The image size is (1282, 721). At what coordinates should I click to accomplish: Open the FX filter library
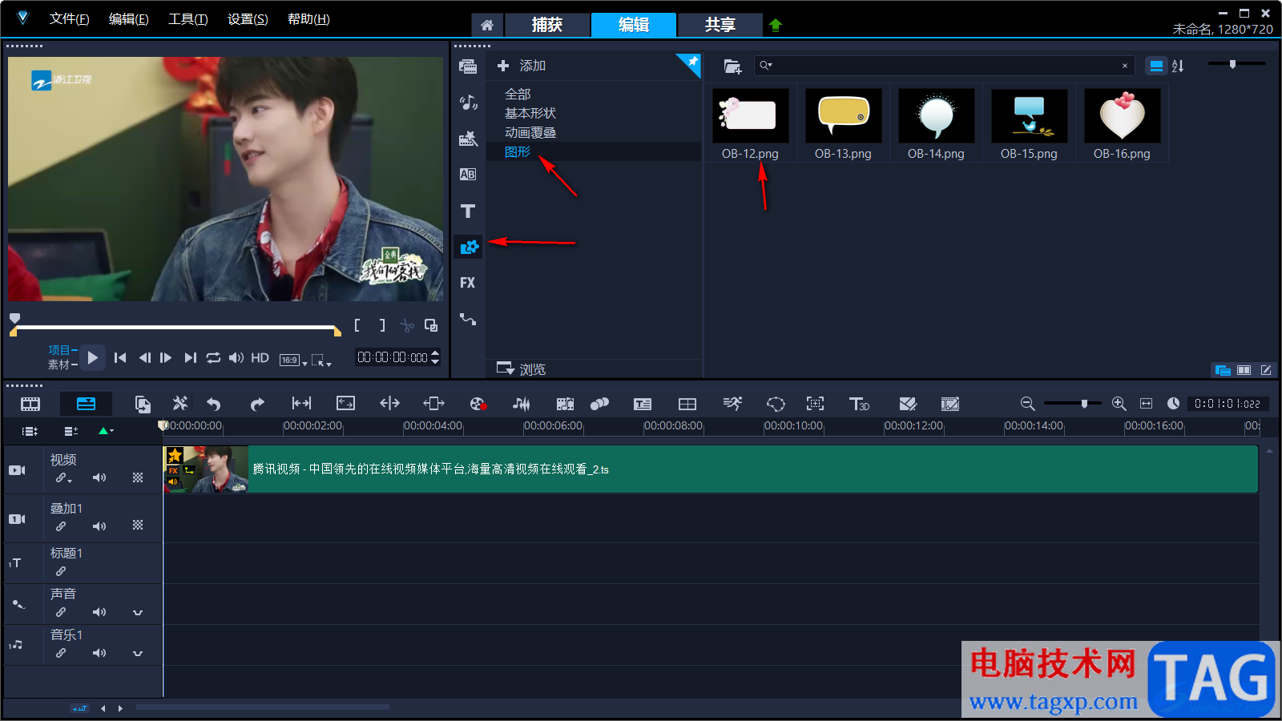(468, 283)
